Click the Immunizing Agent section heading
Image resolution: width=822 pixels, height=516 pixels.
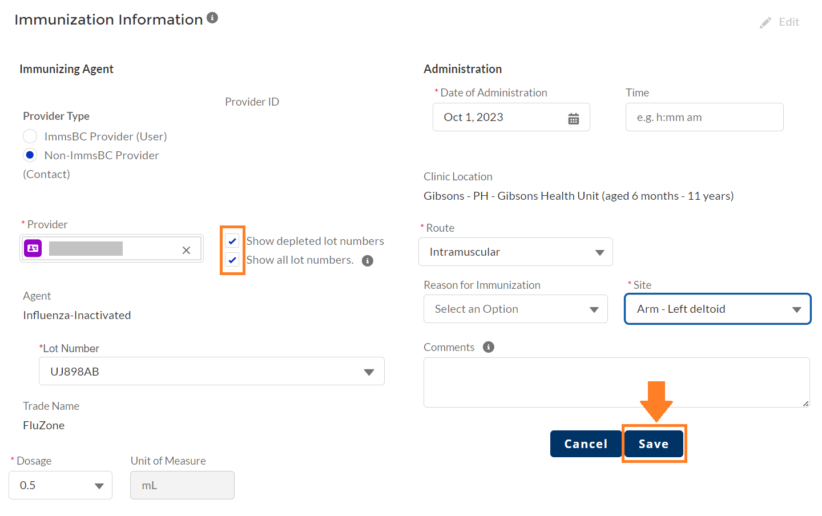(67, 69)
